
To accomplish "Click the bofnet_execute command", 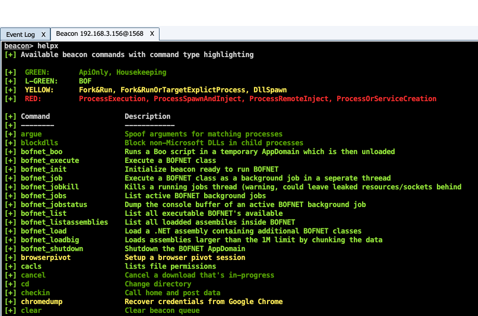I will (49, 160).
